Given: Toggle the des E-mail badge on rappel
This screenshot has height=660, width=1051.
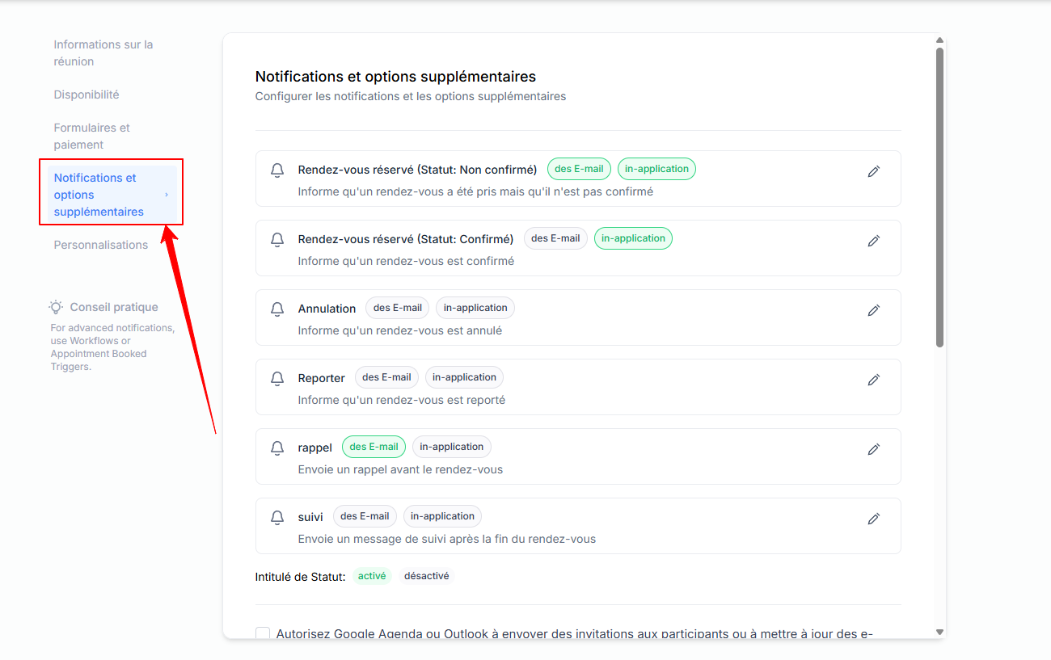Looking at the screenshot, I should (x=374, y=447).
